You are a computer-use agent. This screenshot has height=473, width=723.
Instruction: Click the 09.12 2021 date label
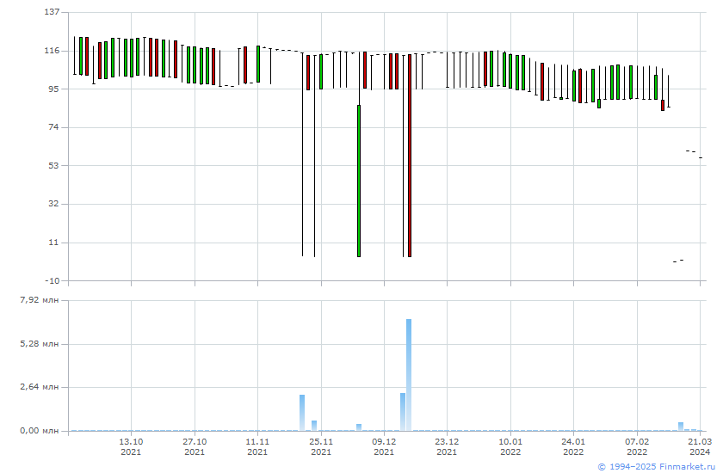point(384,446)
